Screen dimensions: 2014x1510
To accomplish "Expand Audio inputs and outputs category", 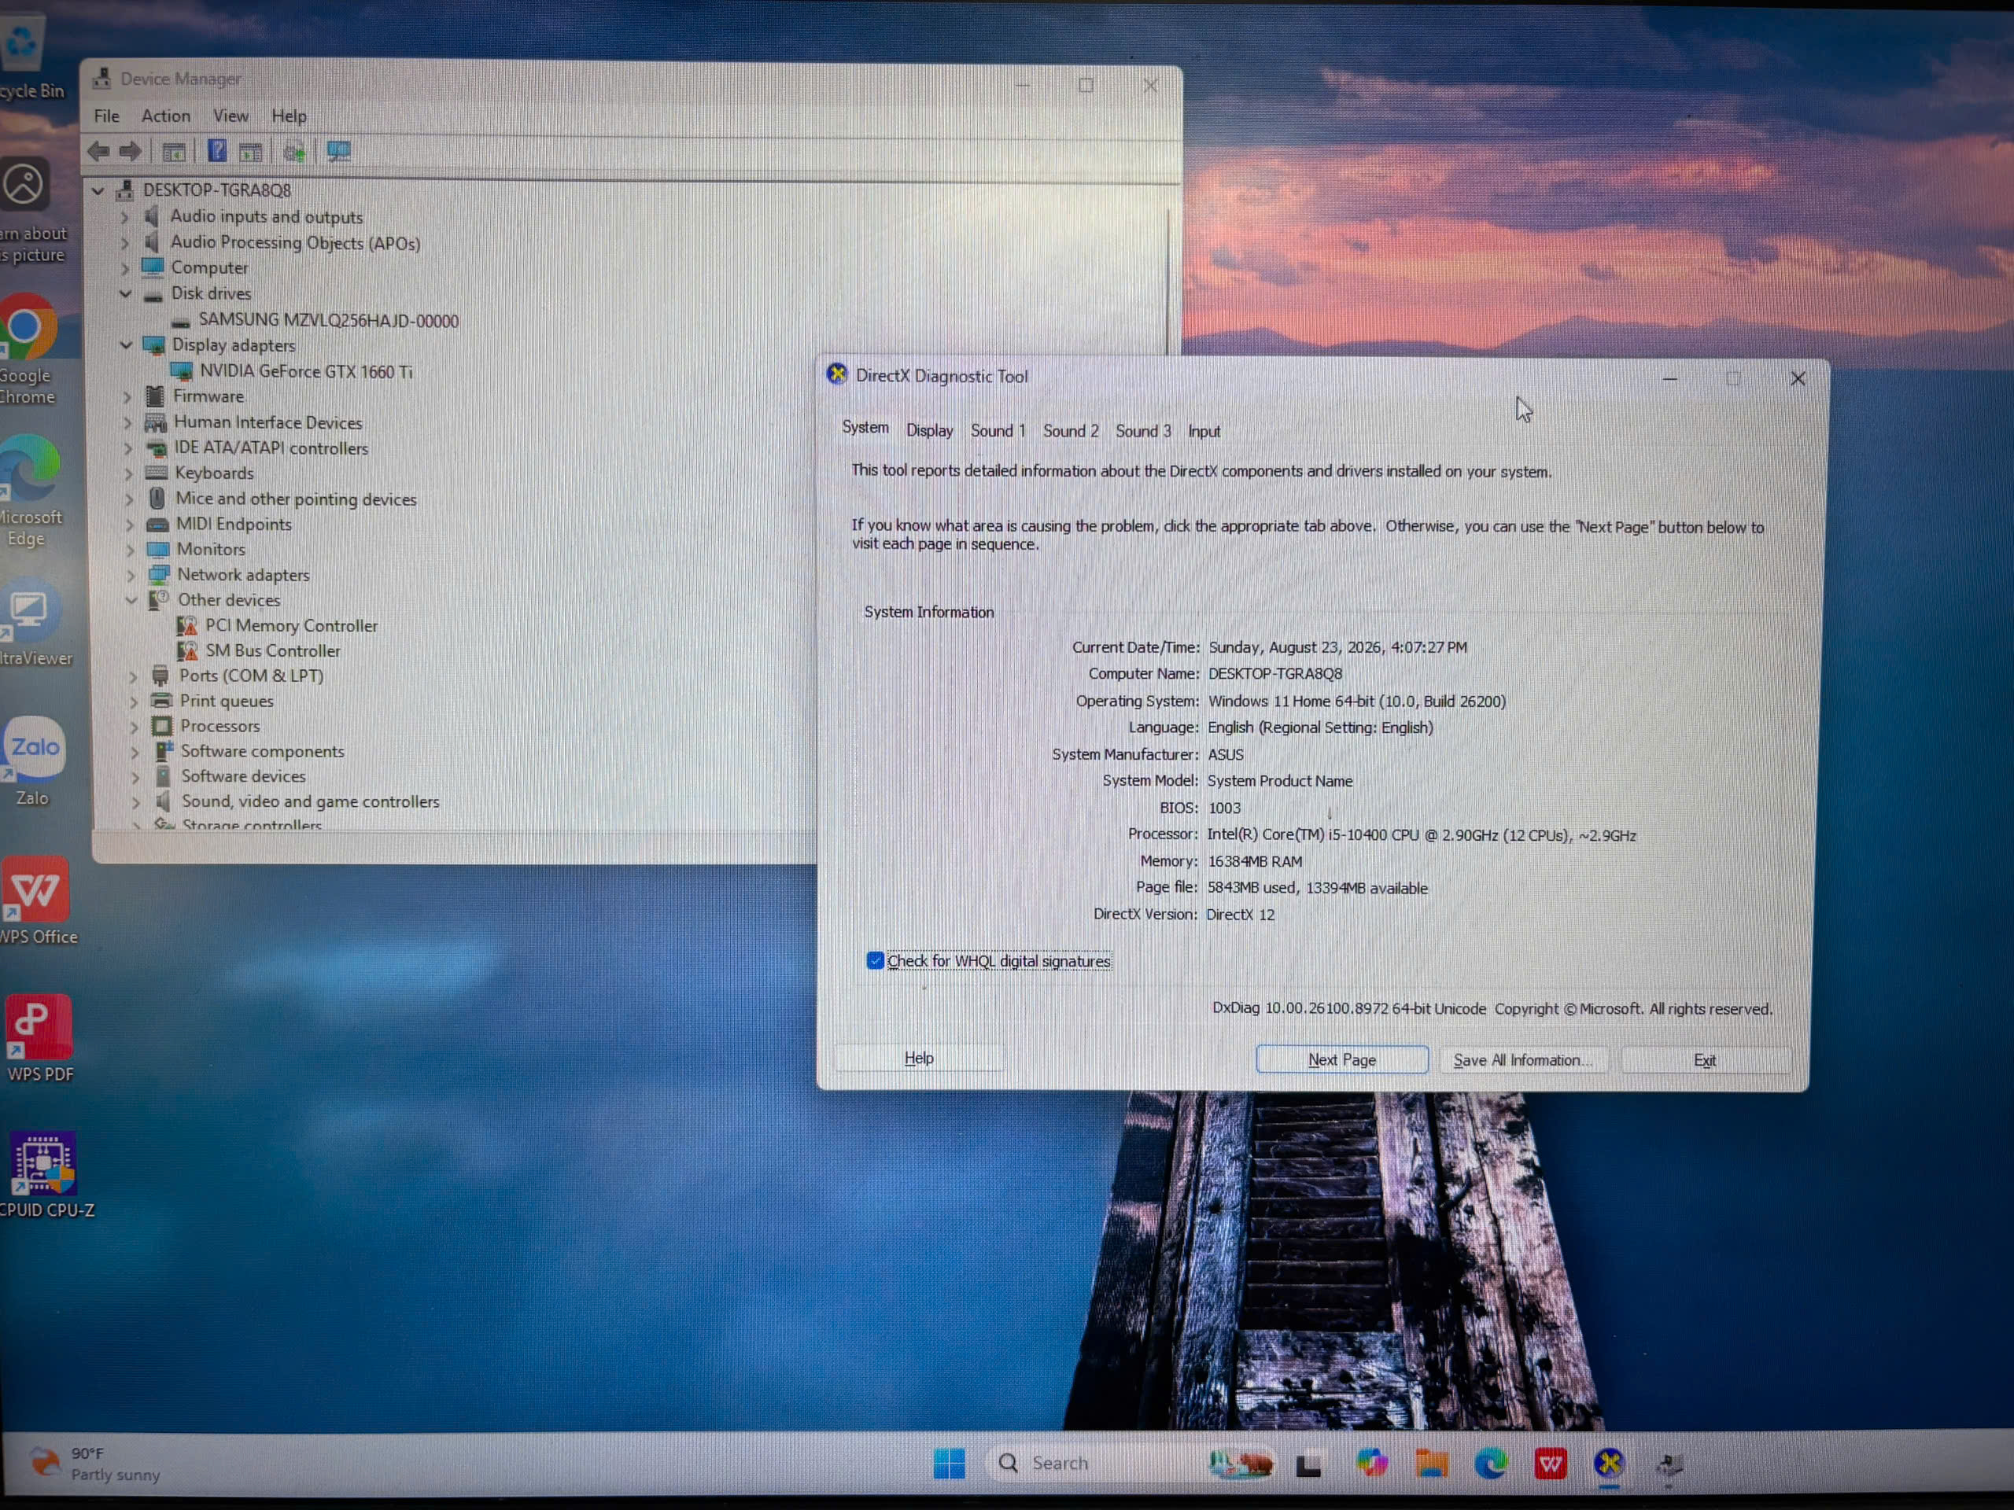I will [125, 216].
